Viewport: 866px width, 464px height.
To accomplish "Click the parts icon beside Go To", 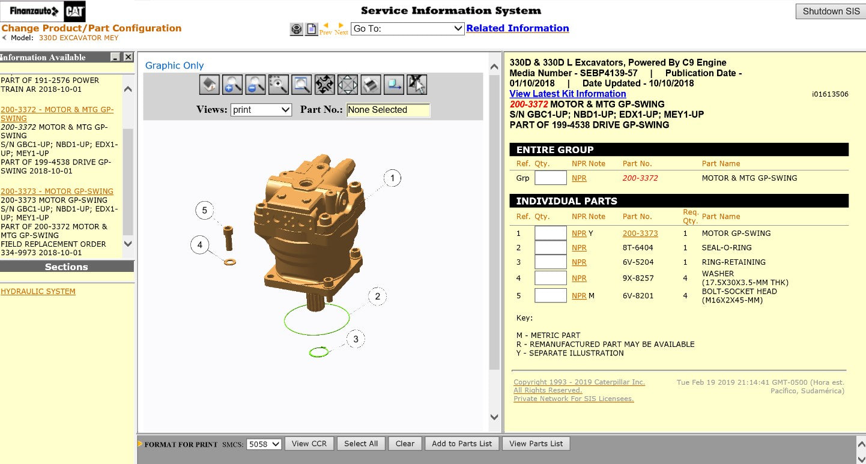I will pyautogui.click(x=297, y=29).
